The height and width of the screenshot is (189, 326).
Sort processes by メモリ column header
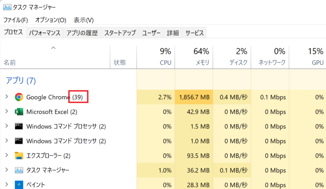(x=194, y=57)
